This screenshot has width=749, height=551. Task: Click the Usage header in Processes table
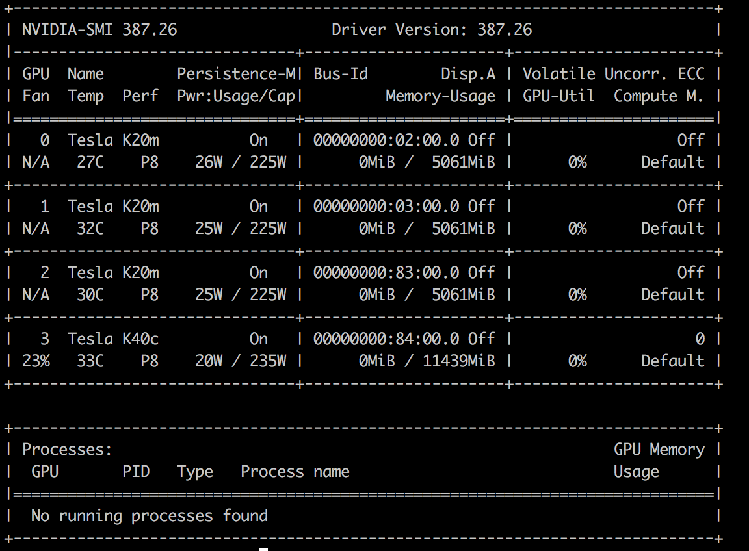637,472
